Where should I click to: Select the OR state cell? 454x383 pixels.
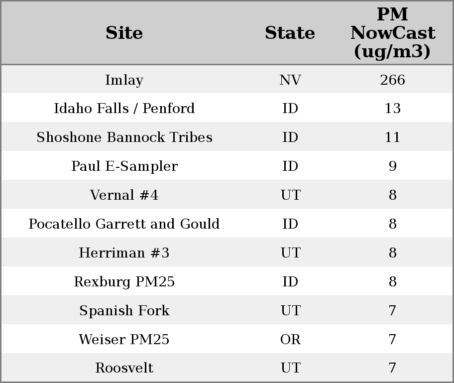coord(290,340)
